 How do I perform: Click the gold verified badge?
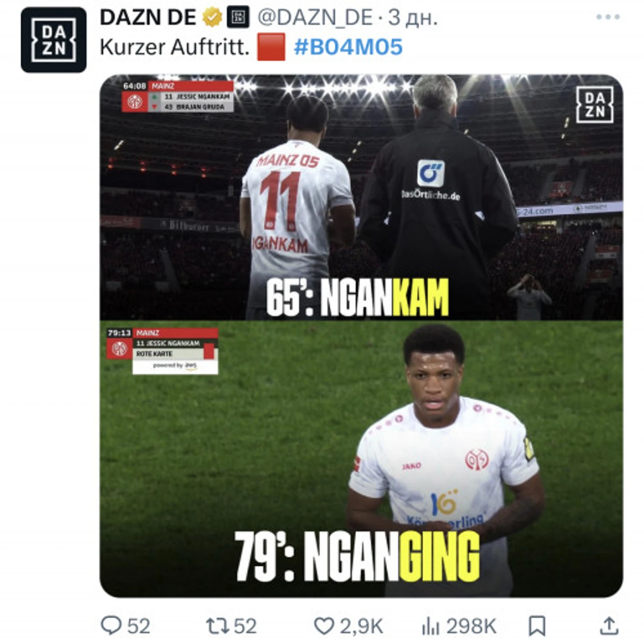[212, 18]
